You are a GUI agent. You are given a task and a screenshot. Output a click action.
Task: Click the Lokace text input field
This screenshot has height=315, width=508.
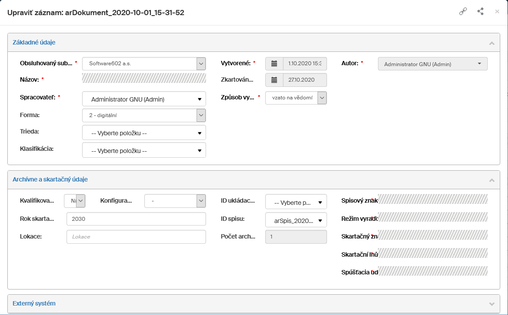pos(136,237)
